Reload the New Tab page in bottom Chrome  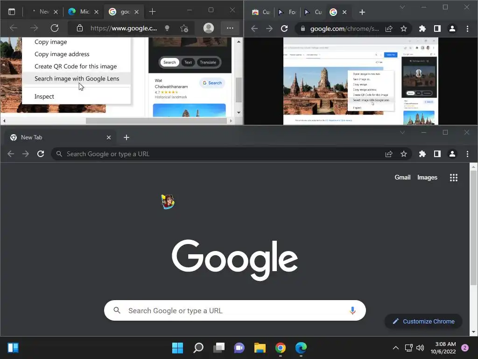(x=41, y=154)
